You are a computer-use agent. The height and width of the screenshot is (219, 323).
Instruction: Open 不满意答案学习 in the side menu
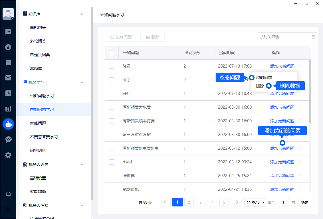click(44, 137)
